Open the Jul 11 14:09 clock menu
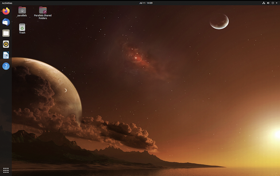Screen dimensions: 280x176 pyautogui.click(x=146, y=3)
